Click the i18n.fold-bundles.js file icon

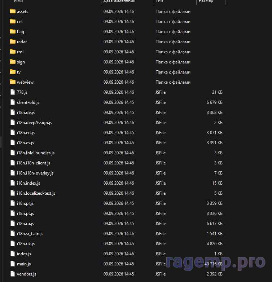tap(13, 153)
